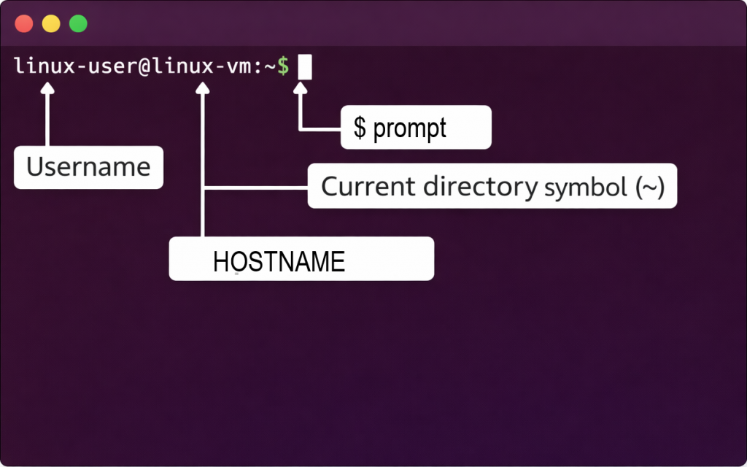
Task: Click the yellow minimize traffic light icon
Action: pyautogui.click(x=50, y=23)
